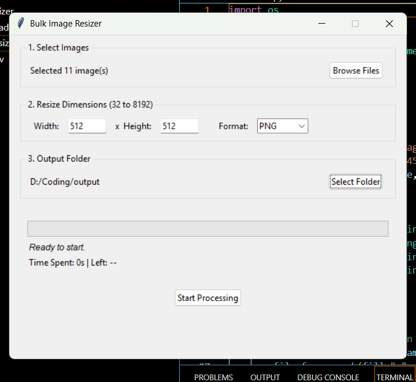Close the Bulk Image Resizer window

coord(389,24)
